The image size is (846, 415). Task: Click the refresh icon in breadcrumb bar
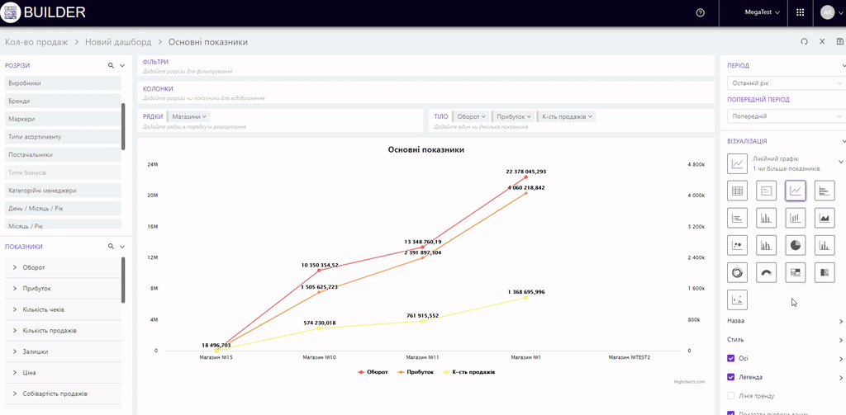click(x=804, y=42)
